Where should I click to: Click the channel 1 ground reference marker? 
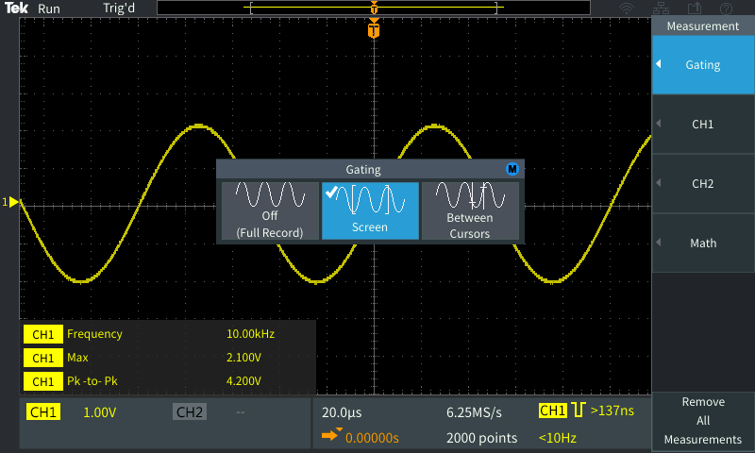coord(12,202)
